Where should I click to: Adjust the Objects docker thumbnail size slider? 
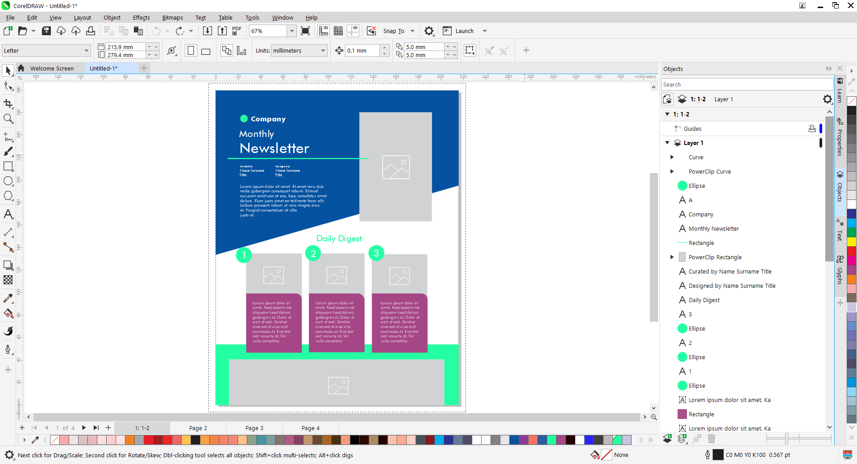click(x=786, y=439)
